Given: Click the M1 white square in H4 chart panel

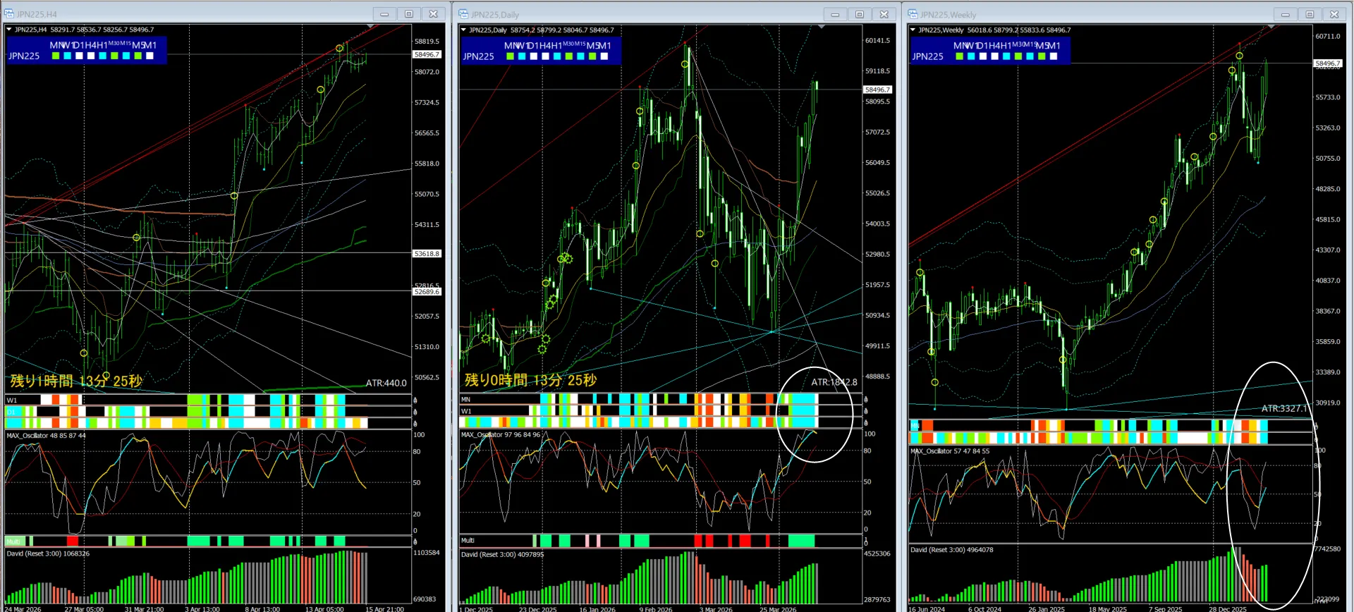Looking at the screenshot, I should [150, 56].
